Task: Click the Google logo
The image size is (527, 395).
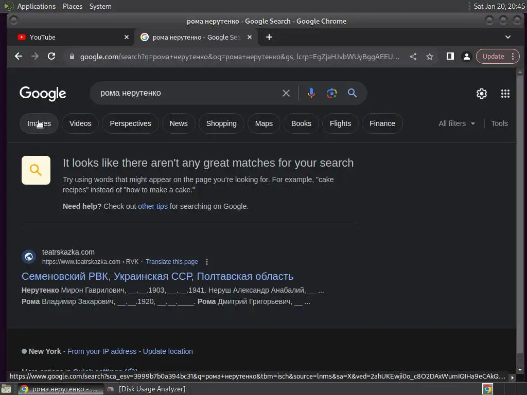Action: tap(43, 94)
